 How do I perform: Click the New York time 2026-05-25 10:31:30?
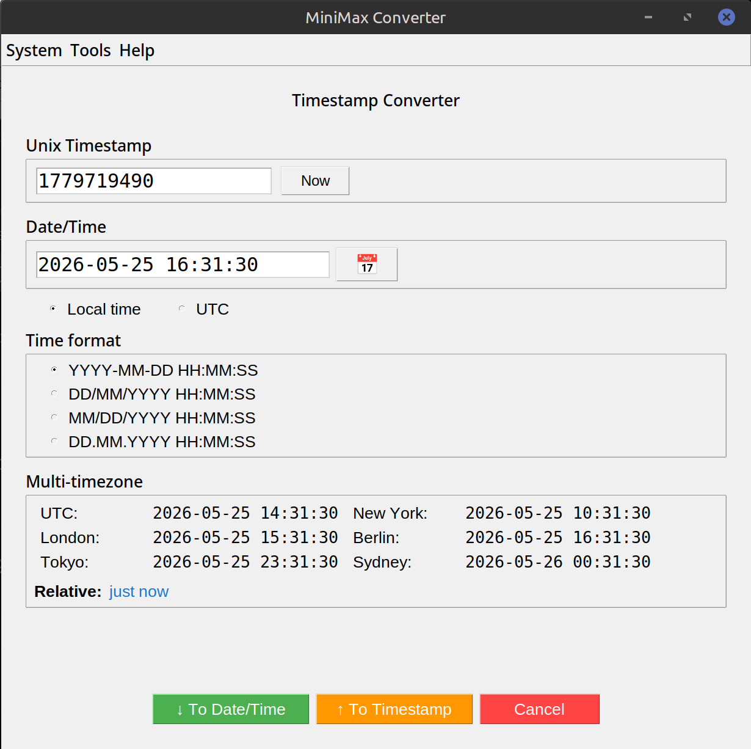(558, 513)
